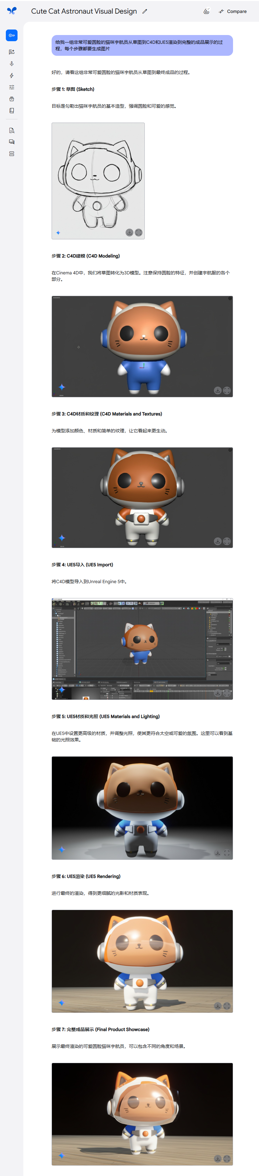Open the Get API key sidebar button
Image resolution: width=259 pixels, height=1176 pixels.
[11, 35]
